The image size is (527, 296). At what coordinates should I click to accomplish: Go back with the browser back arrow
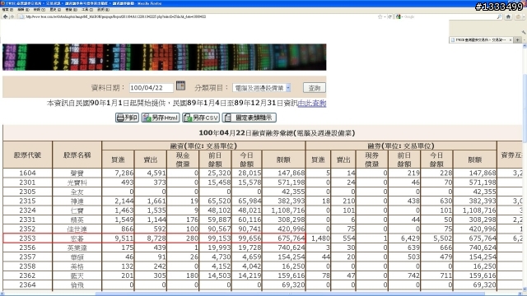click(5, 16)
